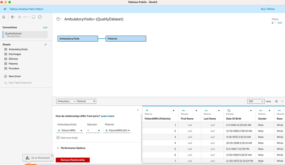Click Buy Tableau link
The image size is (285, 165).
[x=268, y=9]
